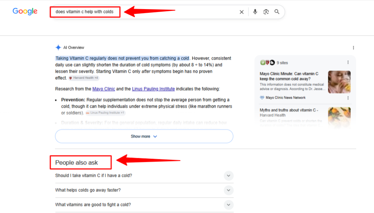This screenshot has width=374, height=213.
Task: Click the 'People also ask' heading
Action: coord(76,163)
